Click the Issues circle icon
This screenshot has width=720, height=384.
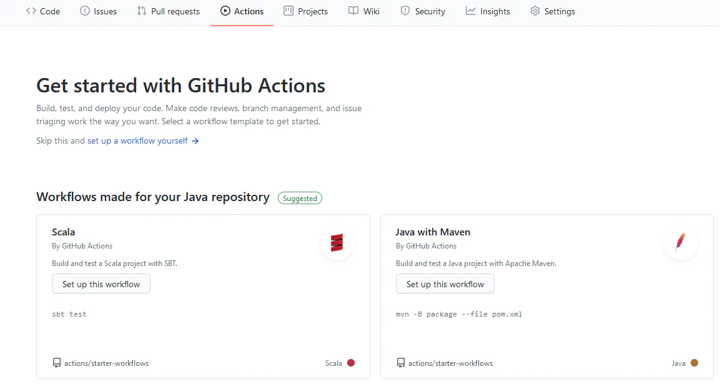click(x=85, y=11)
